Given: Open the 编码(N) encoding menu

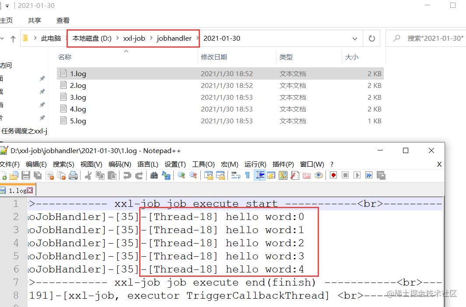Looking at the screenshot, I should (120, 164).
